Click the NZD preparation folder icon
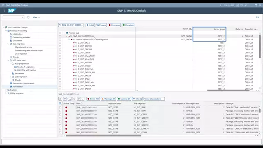263x148 pixels. tap(13, 64)
